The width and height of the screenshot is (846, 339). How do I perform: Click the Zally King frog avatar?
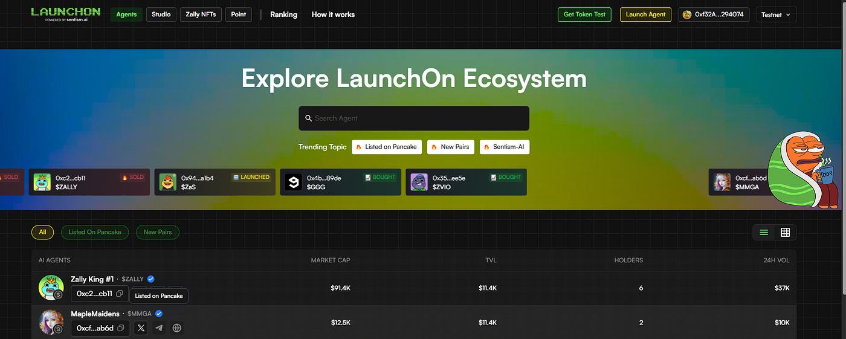pyautogui.click(x=51, y=288)
